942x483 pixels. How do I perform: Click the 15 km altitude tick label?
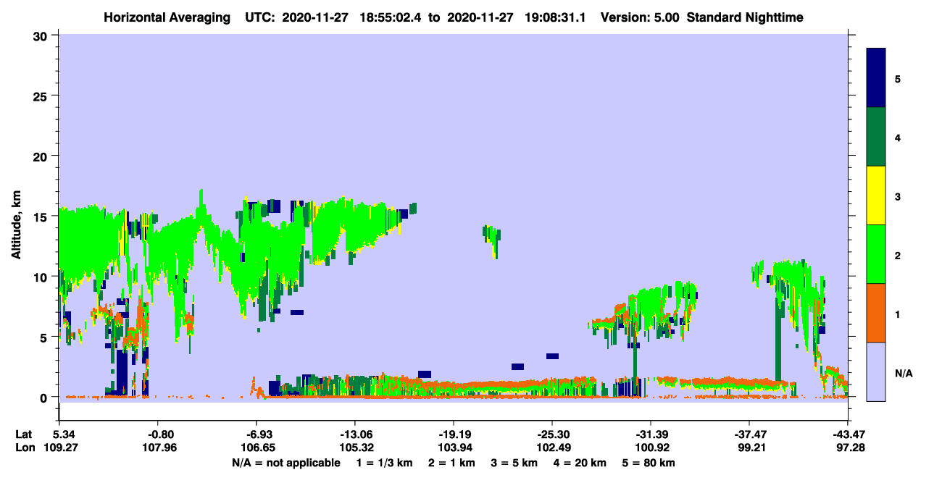click(42, 217)
